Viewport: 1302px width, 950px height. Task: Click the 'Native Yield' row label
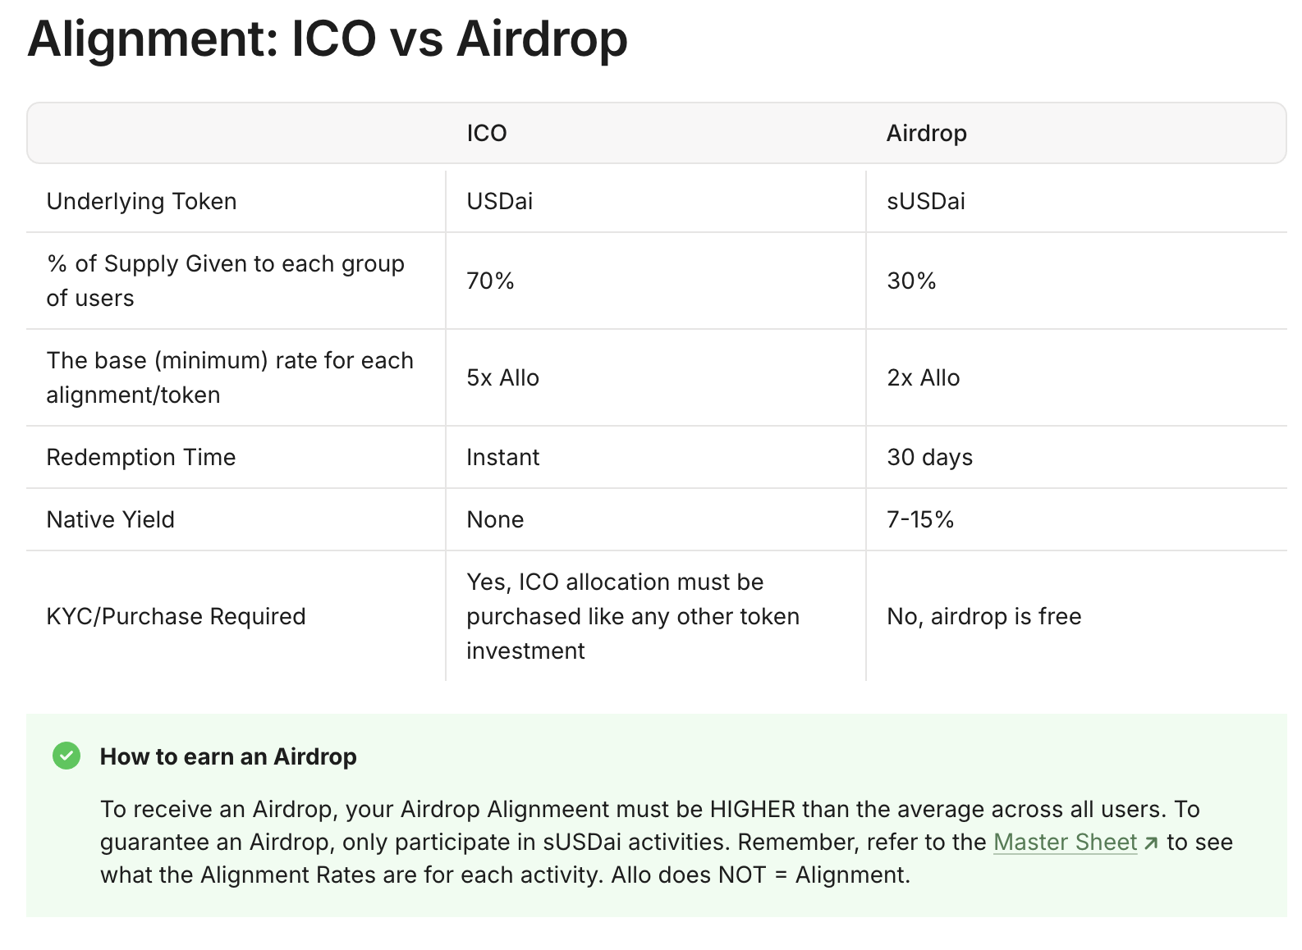point(111,519)
